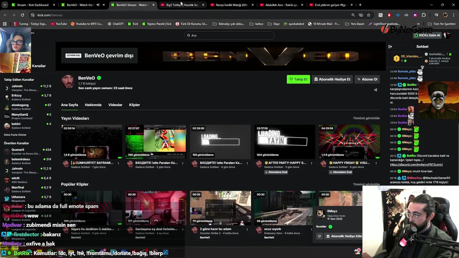Click the purple extension icon in toolbar
Screen dimensions: 459x258
pyautogui.click(x=415, y=15)
